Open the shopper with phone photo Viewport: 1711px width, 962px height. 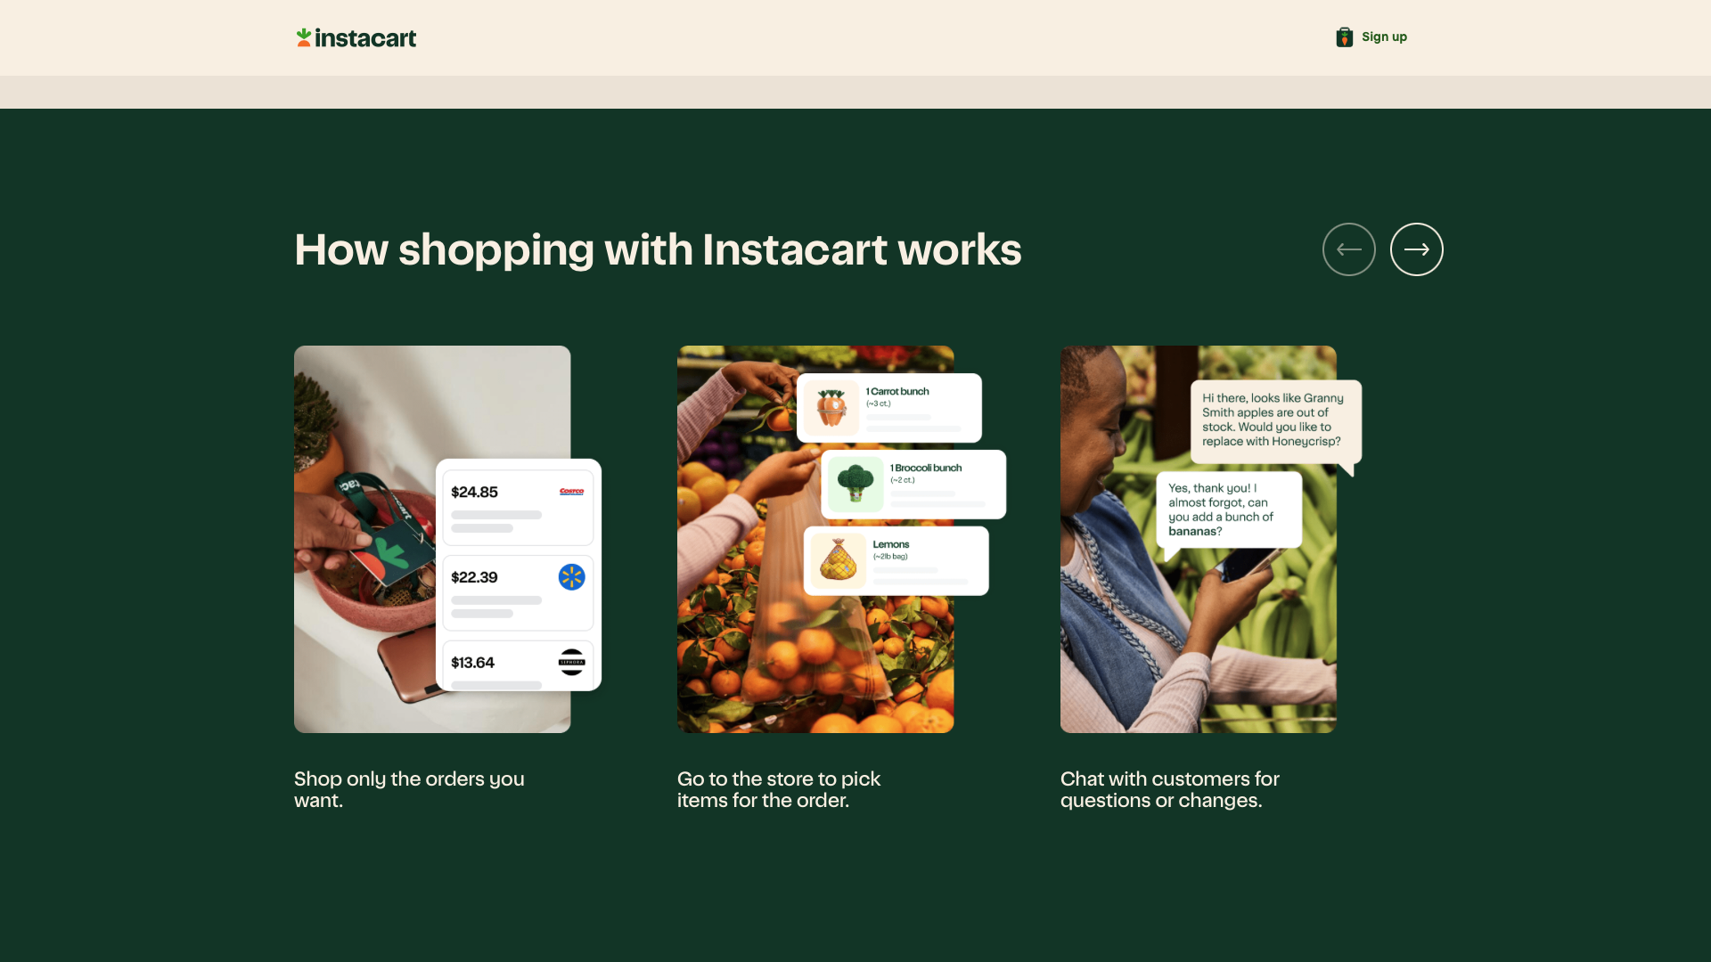click(x=1198, y=540)
